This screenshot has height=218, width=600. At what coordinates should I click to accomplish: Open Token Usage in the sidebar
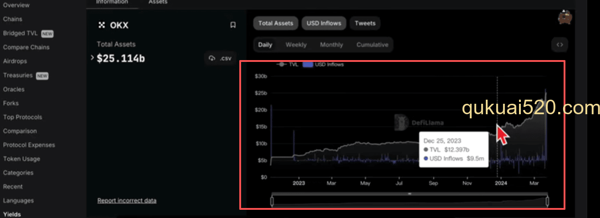click(x=21, y=159)
